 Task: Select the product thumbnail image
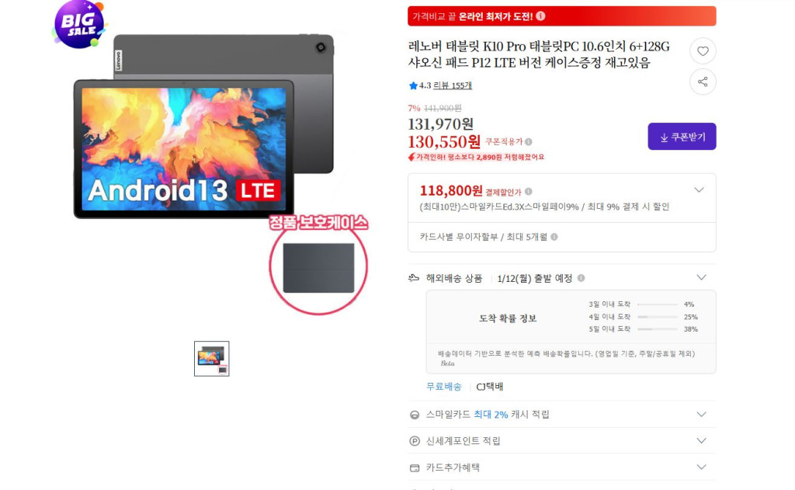point(212,359)
